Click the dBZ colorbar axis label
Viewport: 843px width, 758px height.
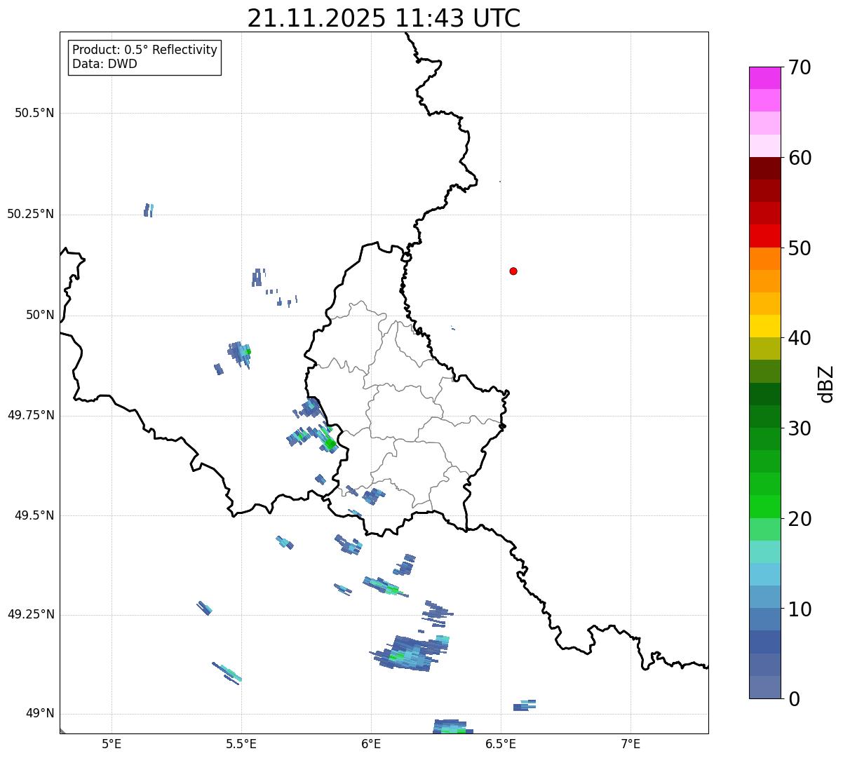click(x=826, y=383)
